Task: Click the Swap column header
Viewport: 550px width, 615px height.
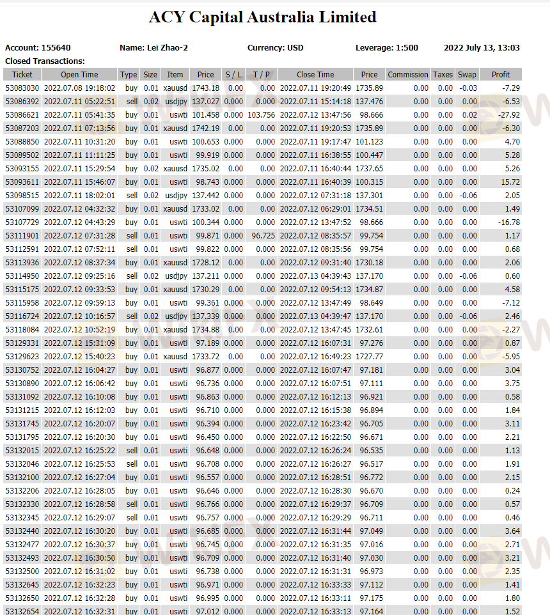Action: coord(467,75)
